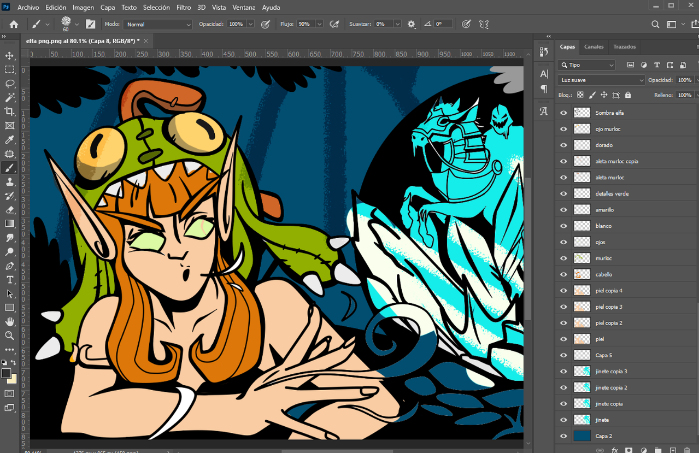699x453 pixels.
Task: Open the Tipo layer filter dropdown
Action: [x=586, y=65]
